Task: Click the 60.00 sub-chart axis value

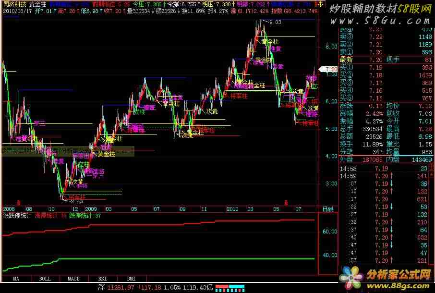Action: [x=330, y=232]
